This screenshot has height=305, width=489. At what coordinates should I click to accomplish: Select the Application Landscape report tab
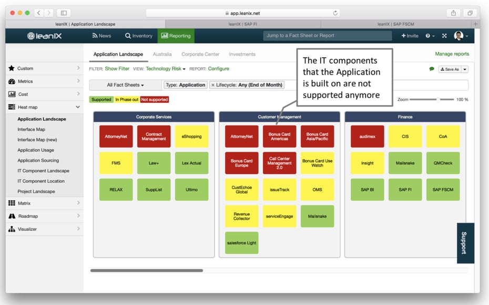pyautogui.click(x=118, y=54)
